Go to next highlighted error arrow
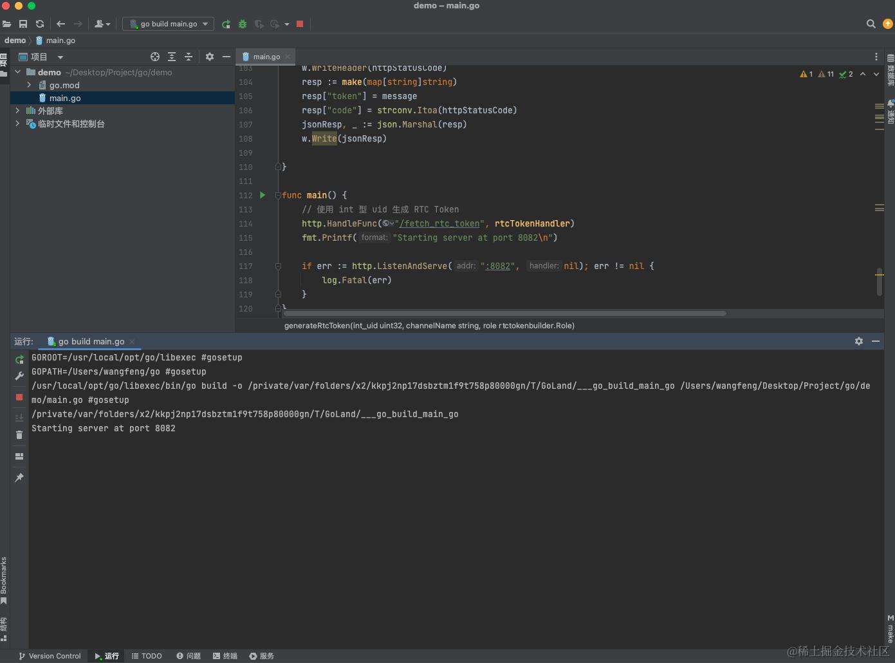 click(x=876, y=74)
